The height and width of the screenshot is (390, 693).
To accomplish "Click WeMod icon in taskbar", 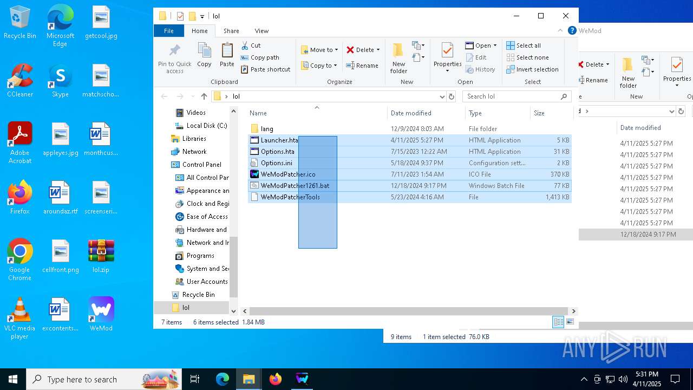I will coord(302,379).
